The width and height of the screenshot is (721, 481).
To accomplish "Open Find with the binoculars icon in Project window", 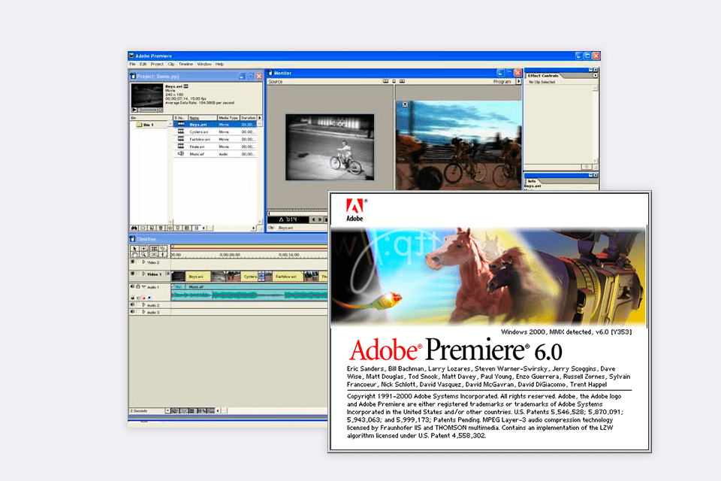I will tap(135, 227).
